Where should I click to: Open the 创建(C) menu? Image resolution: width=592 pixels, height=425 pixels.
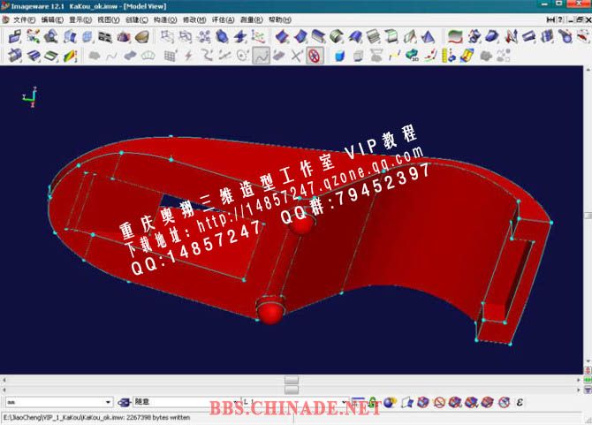[x=137, y=19]
